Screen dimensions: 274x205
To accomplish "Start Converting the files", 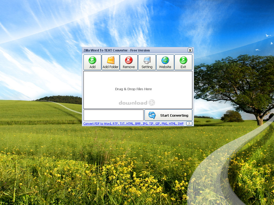I will coord(168,115).
